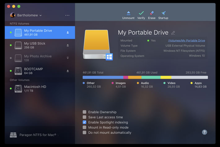The width and height of the screenshot is (220, 147).
Task: Click the Other Volumes section header
Action: tap(20, 80)
